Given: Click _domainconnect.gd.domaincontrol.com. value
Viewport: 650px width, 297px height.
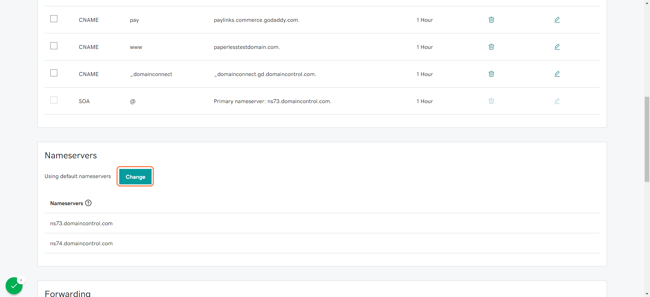Looking at the screenshot, I should tap(265, 74).
